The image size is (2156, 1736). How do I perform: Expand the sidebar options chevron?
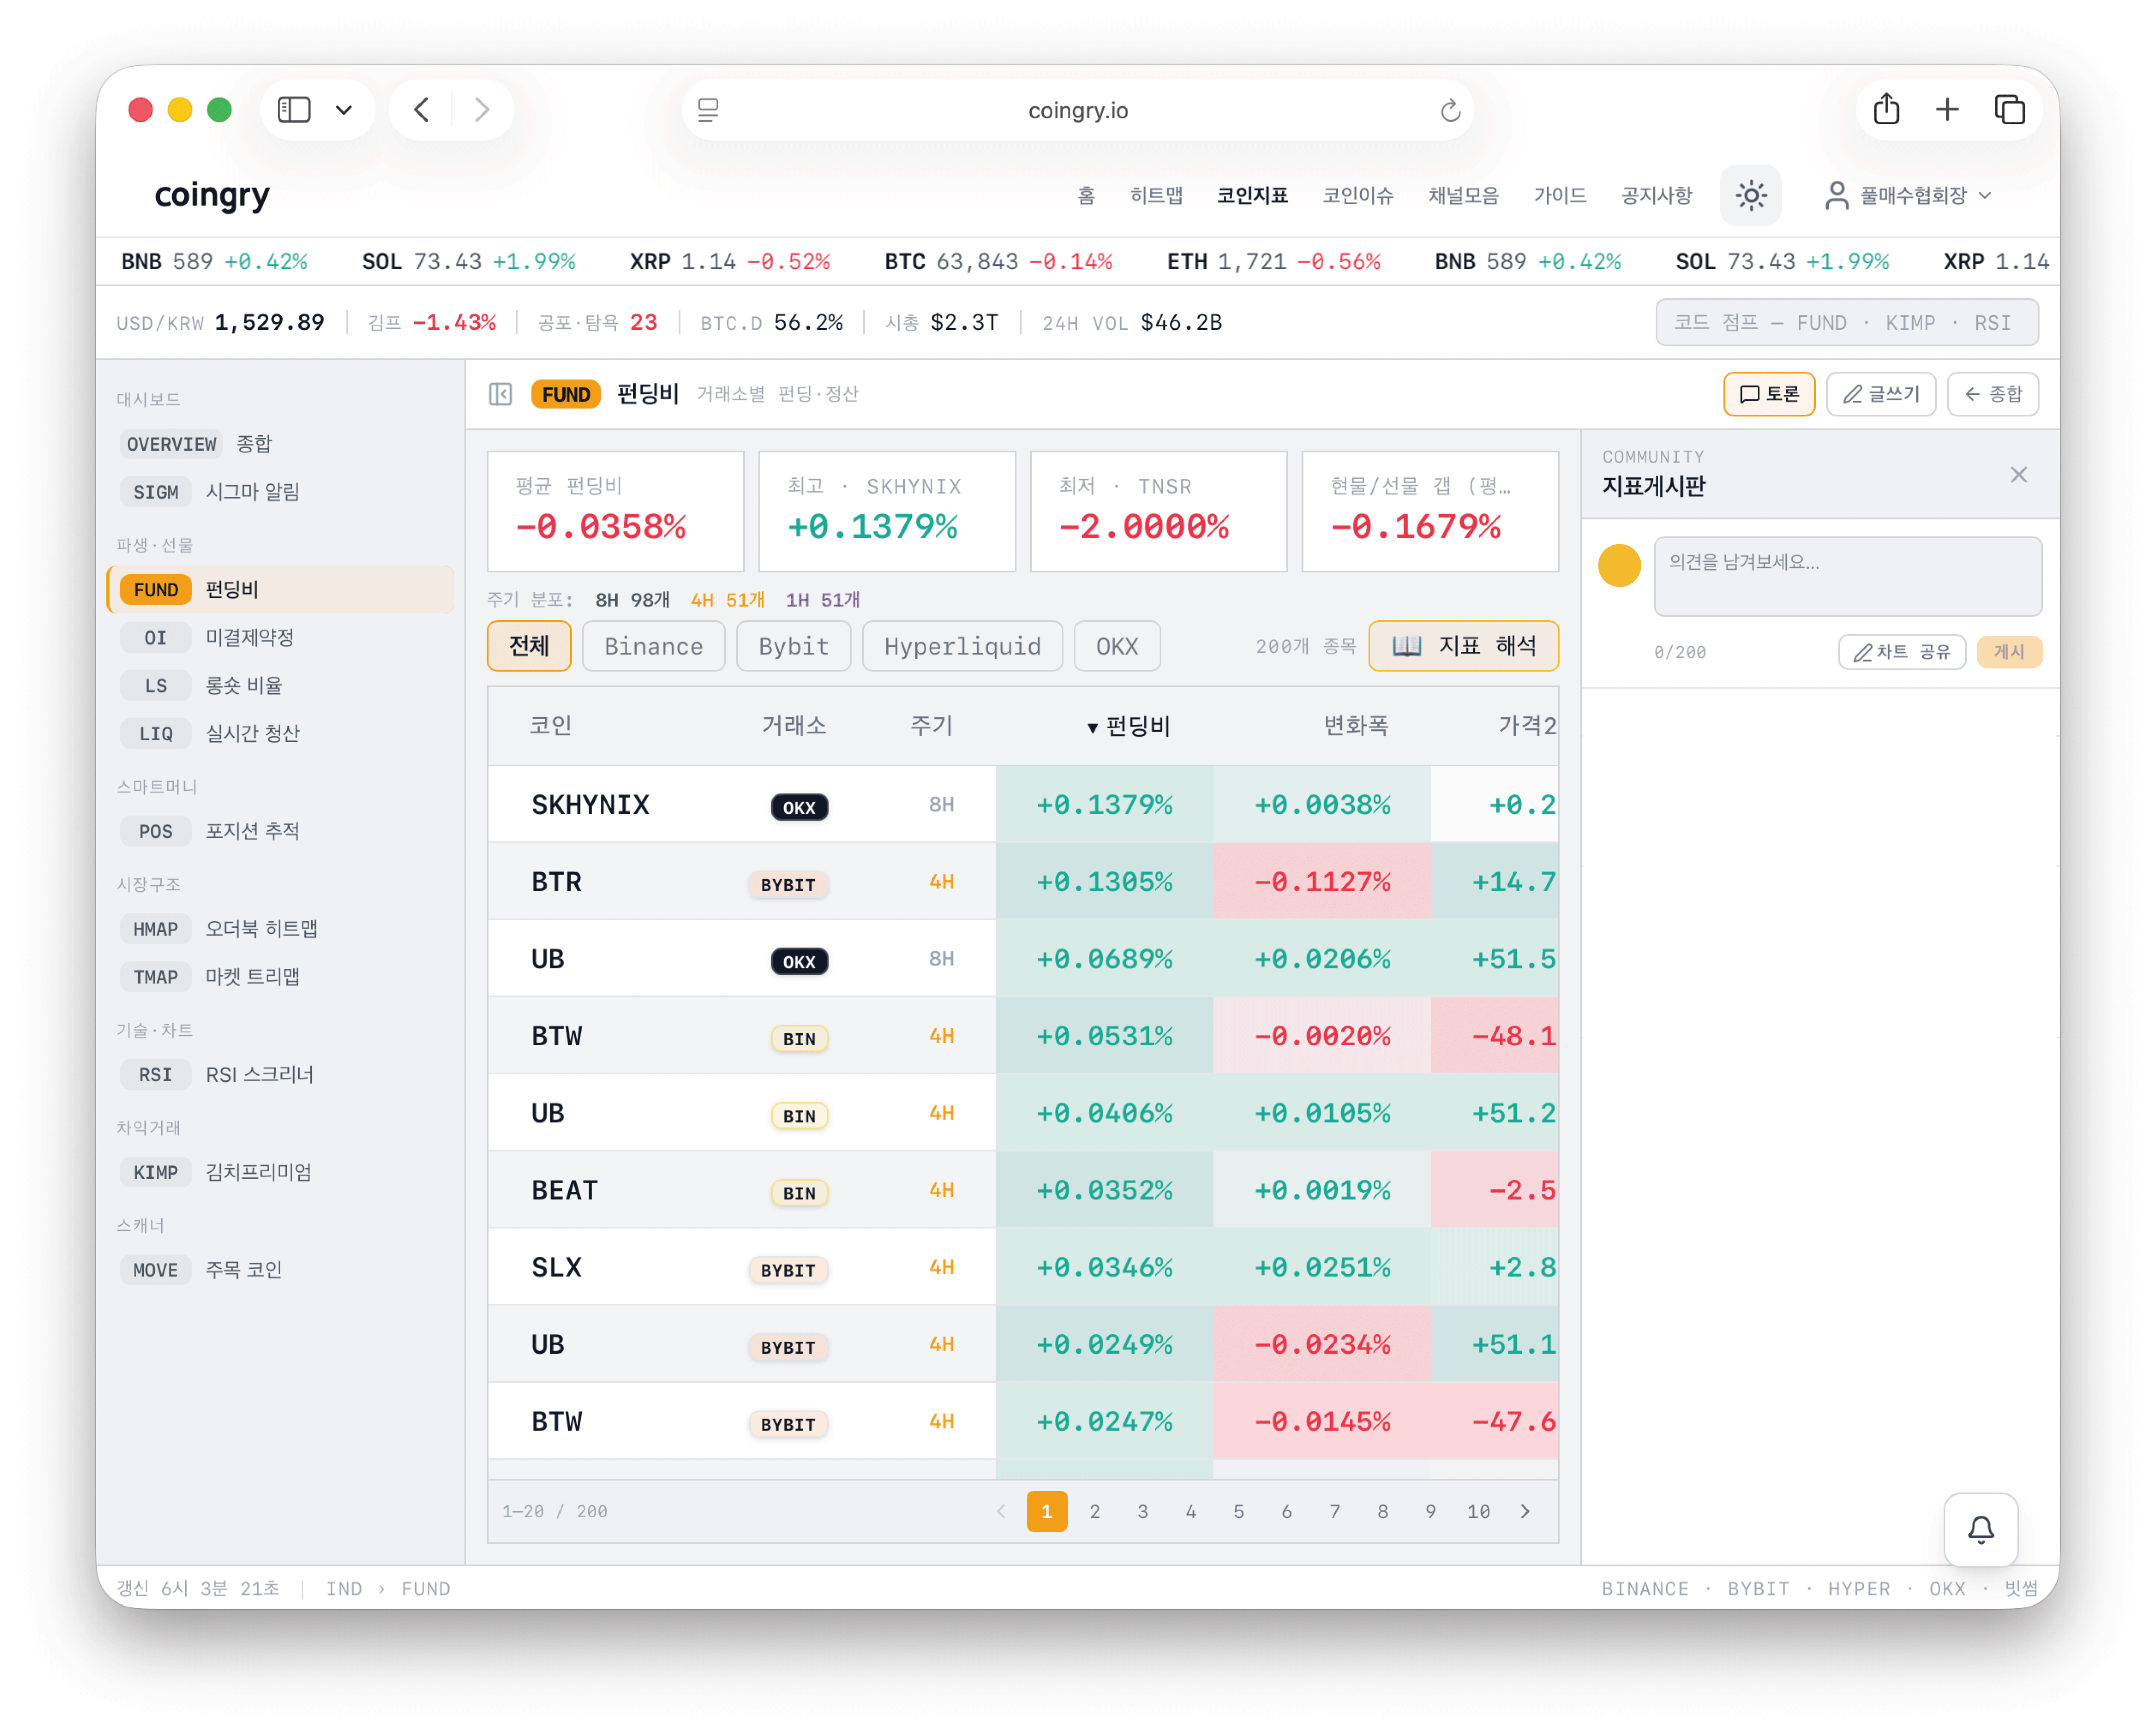[x=344, y=110]
